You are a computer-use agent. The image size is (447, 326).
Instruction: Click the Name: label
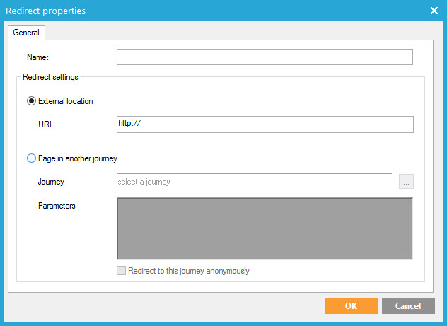pos(37,57)
